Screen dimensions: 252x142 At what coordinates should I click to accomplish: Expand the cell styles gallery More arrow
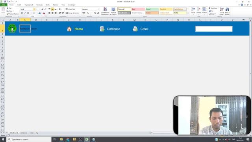coord(188,14)
